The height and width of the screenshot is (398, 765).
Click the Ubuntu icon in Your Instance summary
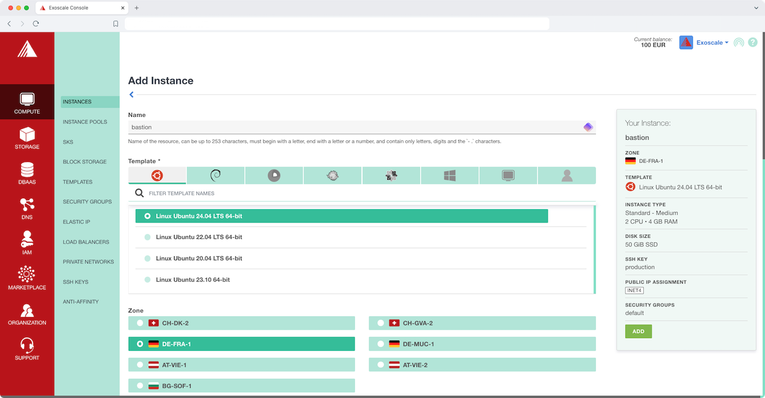pyautogui.click(x=630, y=187)
